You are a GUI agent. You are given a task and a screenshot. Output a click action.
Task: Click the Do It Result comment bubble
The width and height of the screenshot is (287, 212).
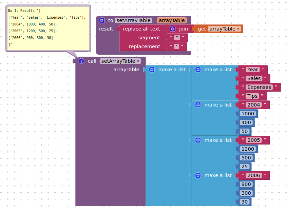[x=48, y=28]
